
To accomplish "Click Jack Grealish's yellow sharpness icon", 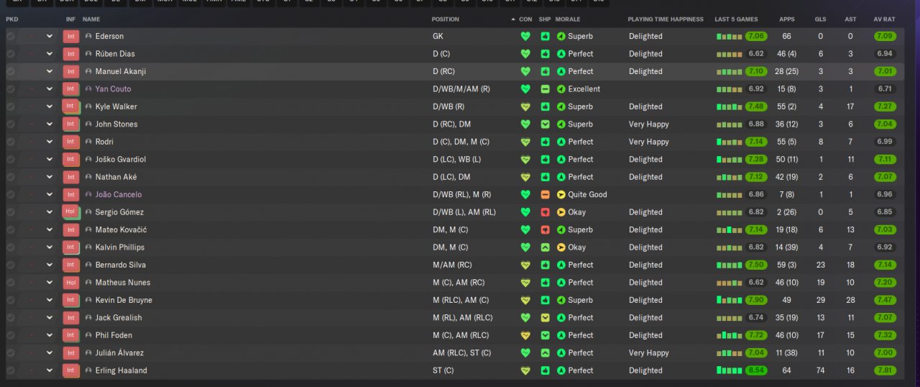I will (x=546, y=317).
